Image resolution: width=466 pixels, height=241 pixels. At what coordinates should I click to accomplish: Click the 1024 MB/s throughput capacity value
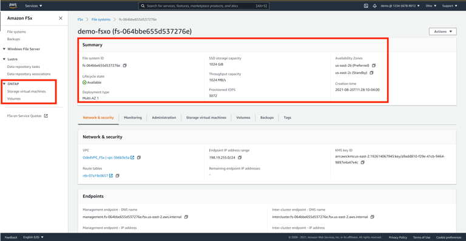tap(217, 80)
